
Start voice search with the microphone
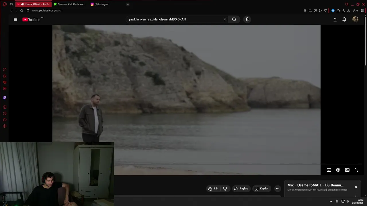(x=247, y=19)
